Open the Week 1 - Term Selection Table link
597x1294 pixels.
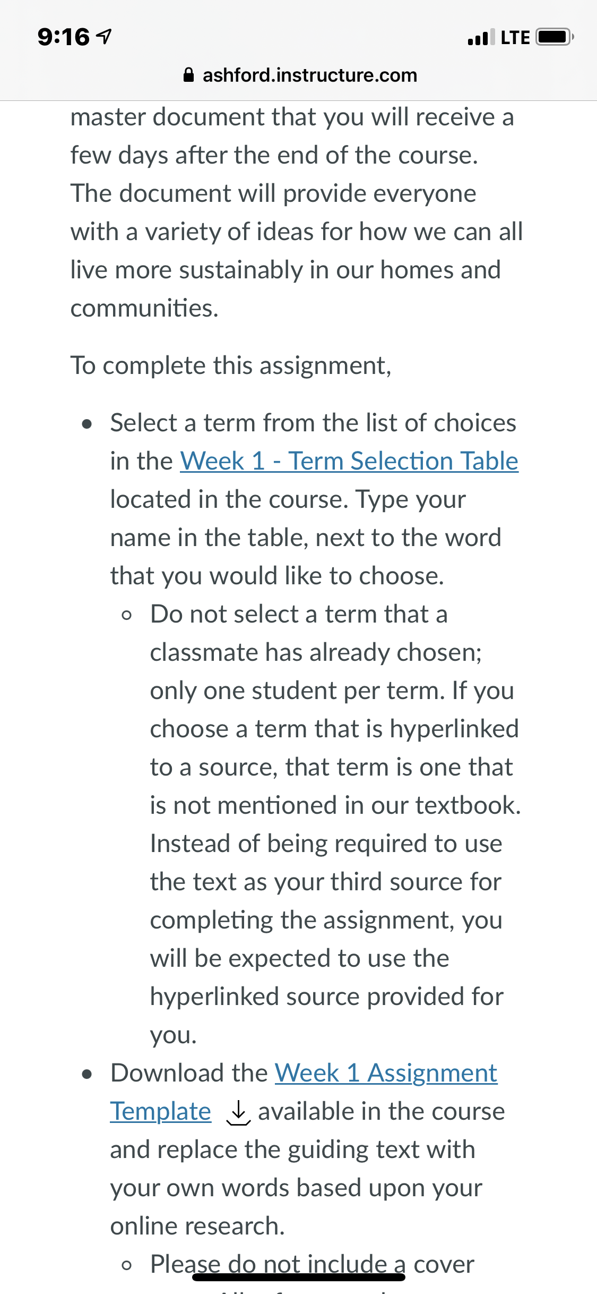349,461
